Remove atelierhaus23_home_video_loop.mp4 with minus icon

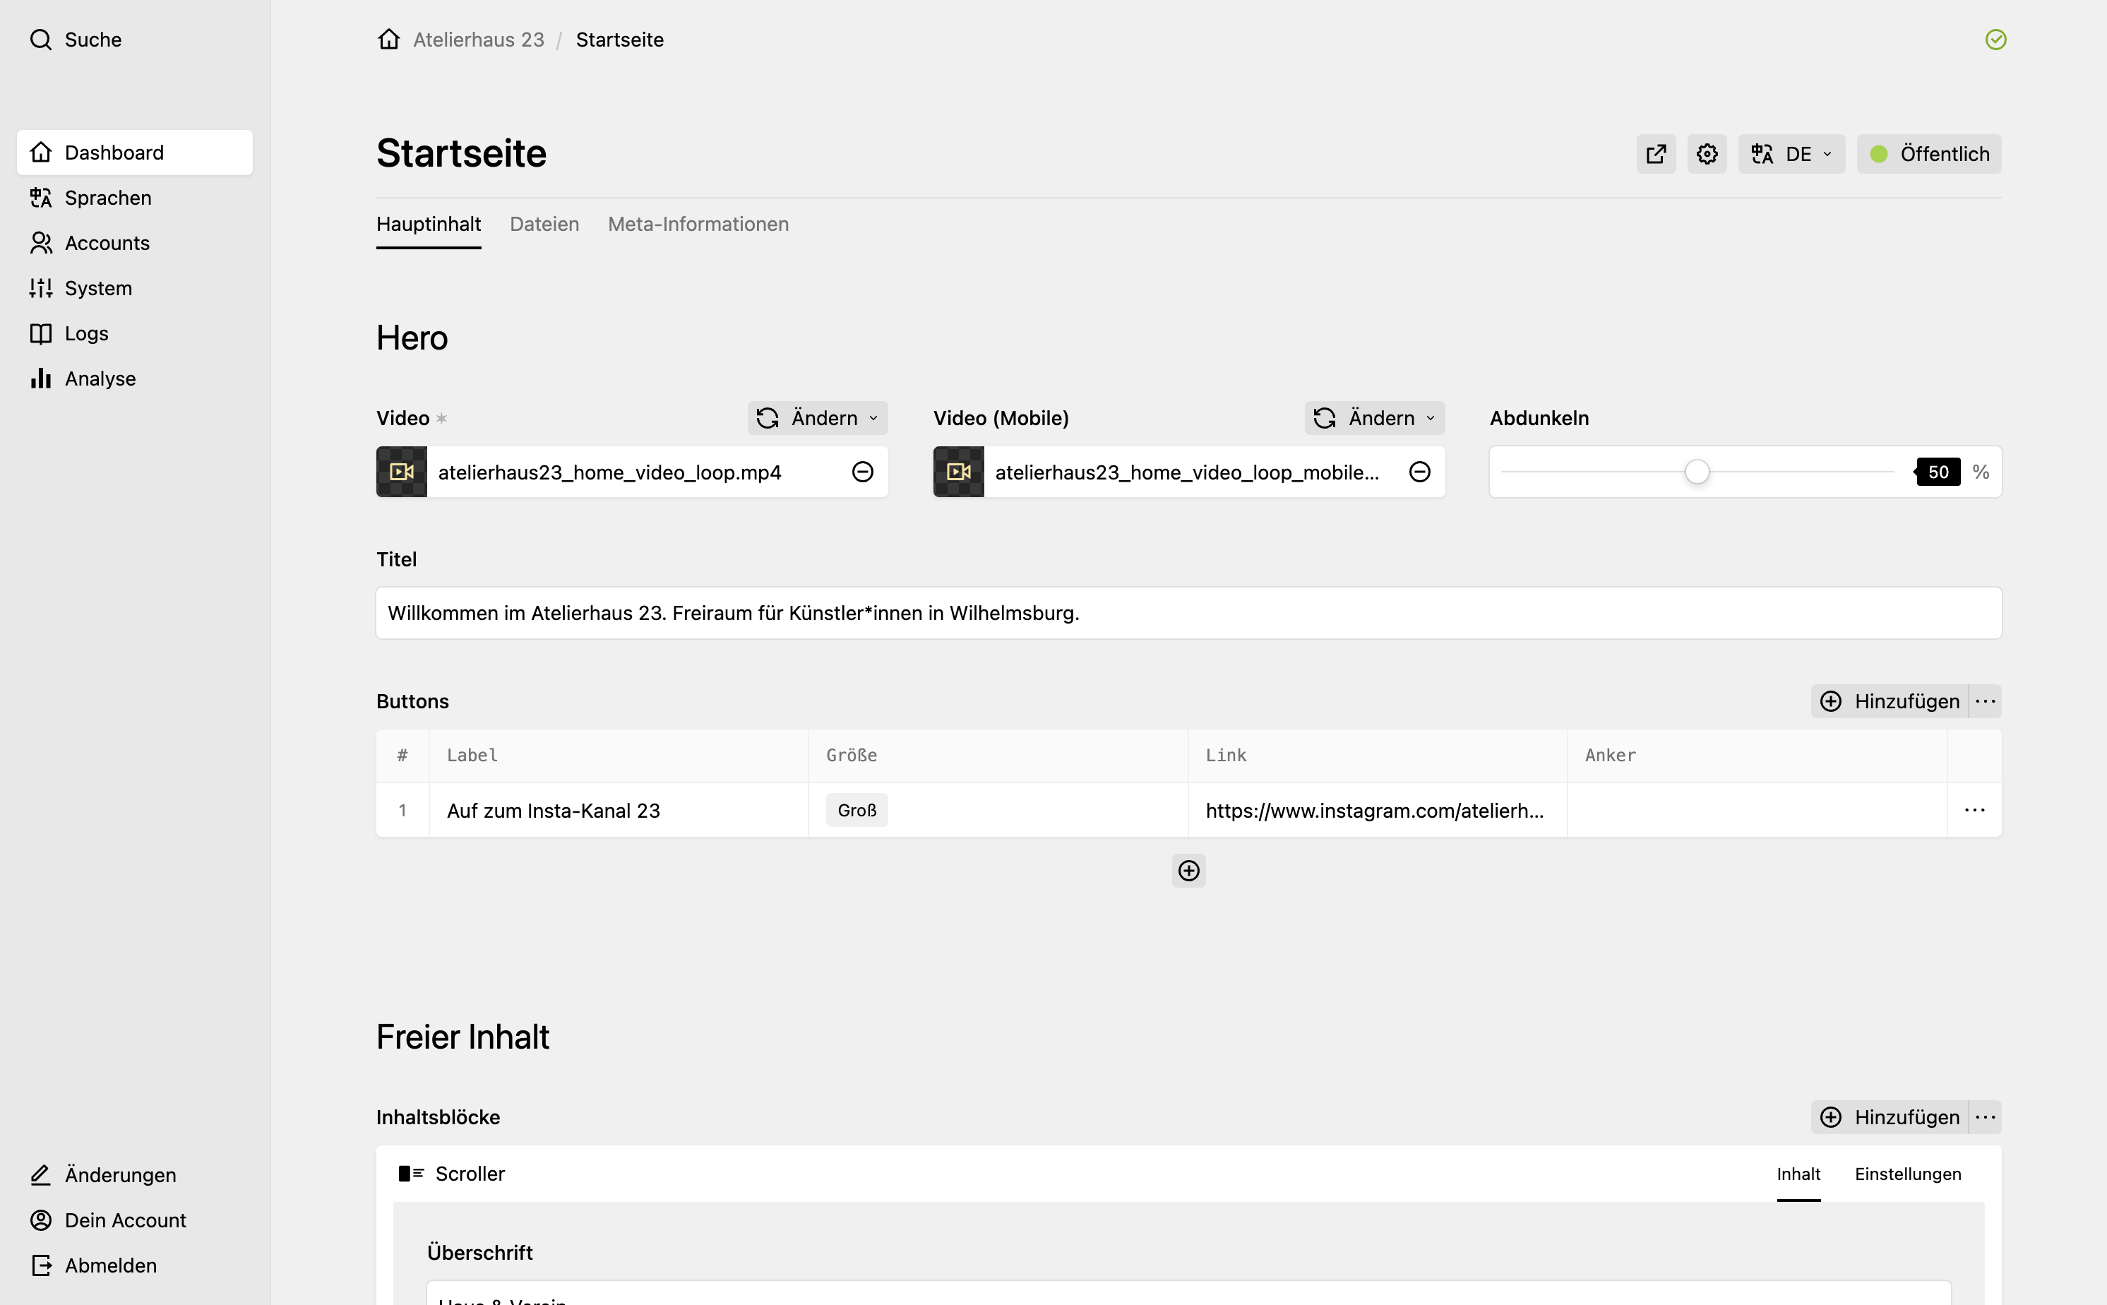point(863,471)
